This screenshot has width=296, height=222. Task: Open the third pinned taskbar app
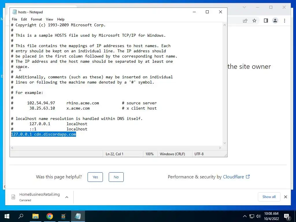click(63, 216)
